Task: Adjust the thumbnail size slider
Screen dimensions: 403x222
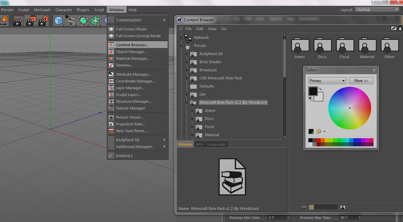Action: [x=323, y=207]
